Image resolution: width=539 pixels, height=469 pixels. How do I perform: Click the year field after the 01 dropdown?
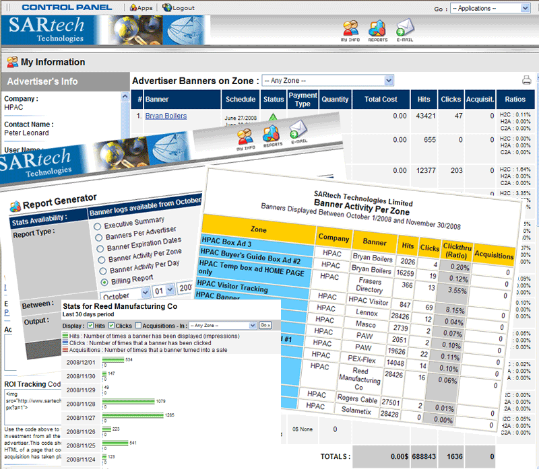[185, 288]
